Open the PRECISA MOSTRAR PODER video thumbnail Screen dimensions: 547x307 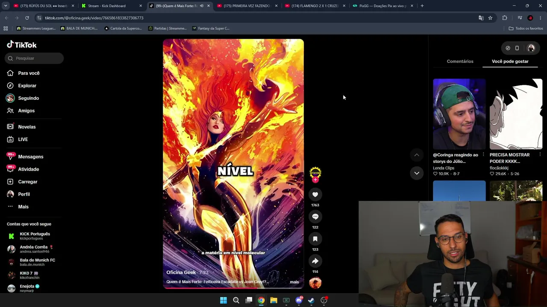pyautogui.click(x=516, y=114)
